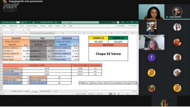Click the Undo arrow icon

tap(25, 22)
